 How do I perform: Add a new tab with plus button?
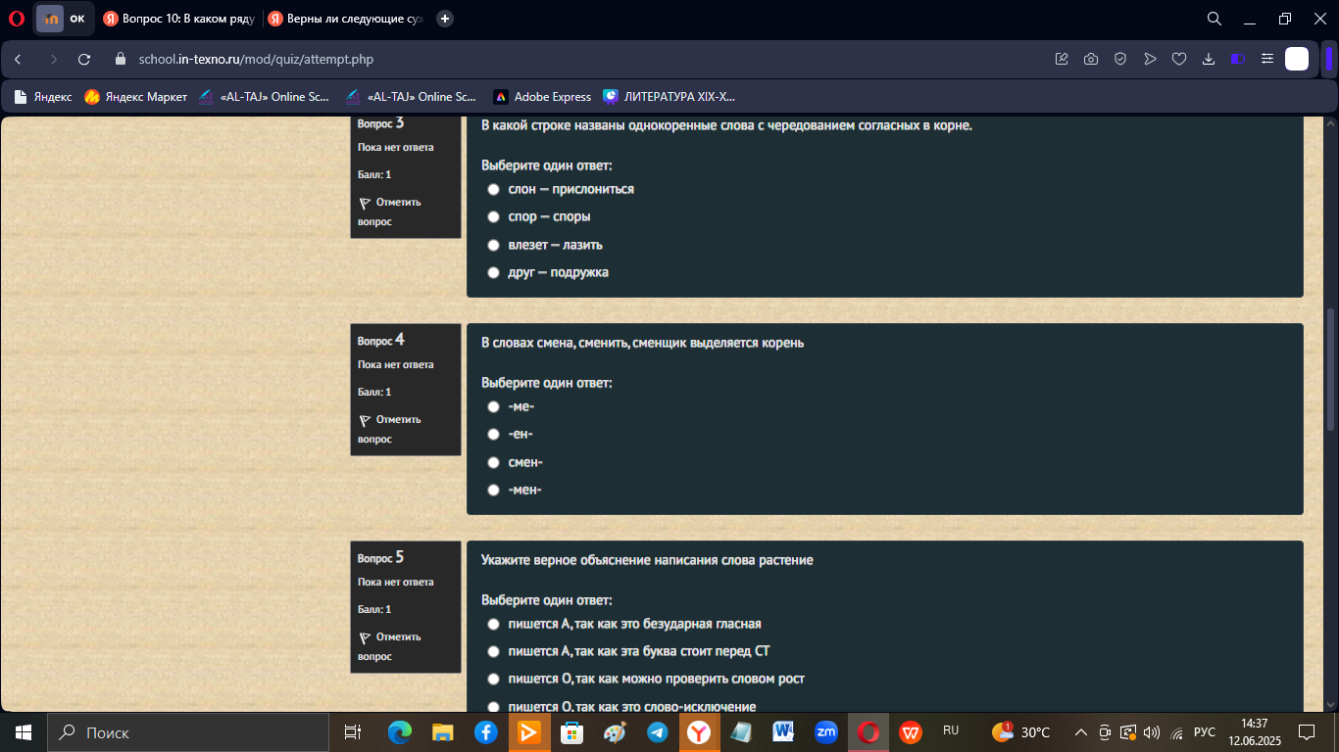pyautogui.click(x=445, y=19)
